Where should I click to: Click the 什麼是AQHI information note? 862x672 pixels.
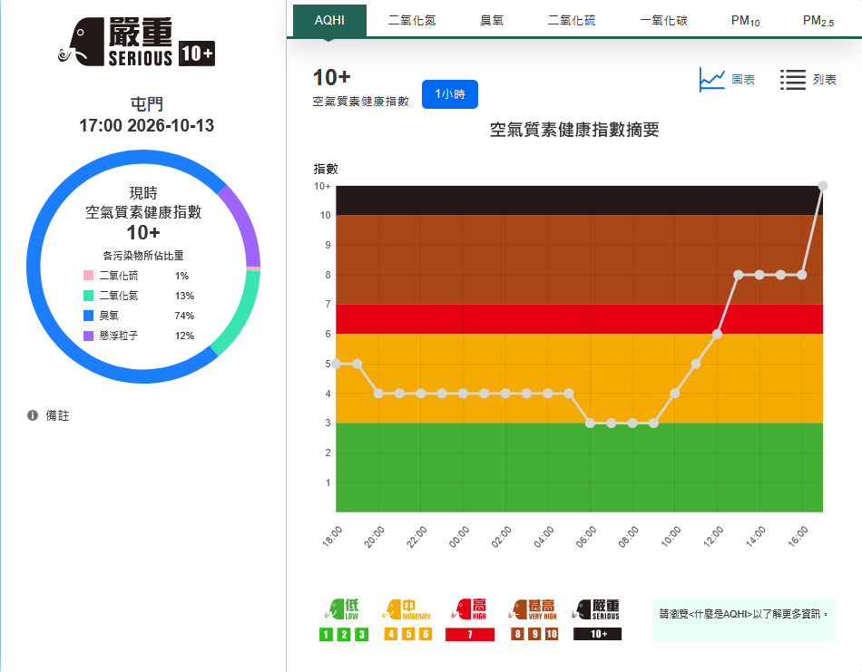(x=744, y=619)
